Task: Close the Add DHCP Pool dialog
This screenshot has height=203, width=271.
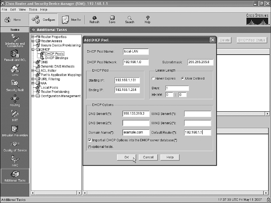Action: [x=213, y=40]
